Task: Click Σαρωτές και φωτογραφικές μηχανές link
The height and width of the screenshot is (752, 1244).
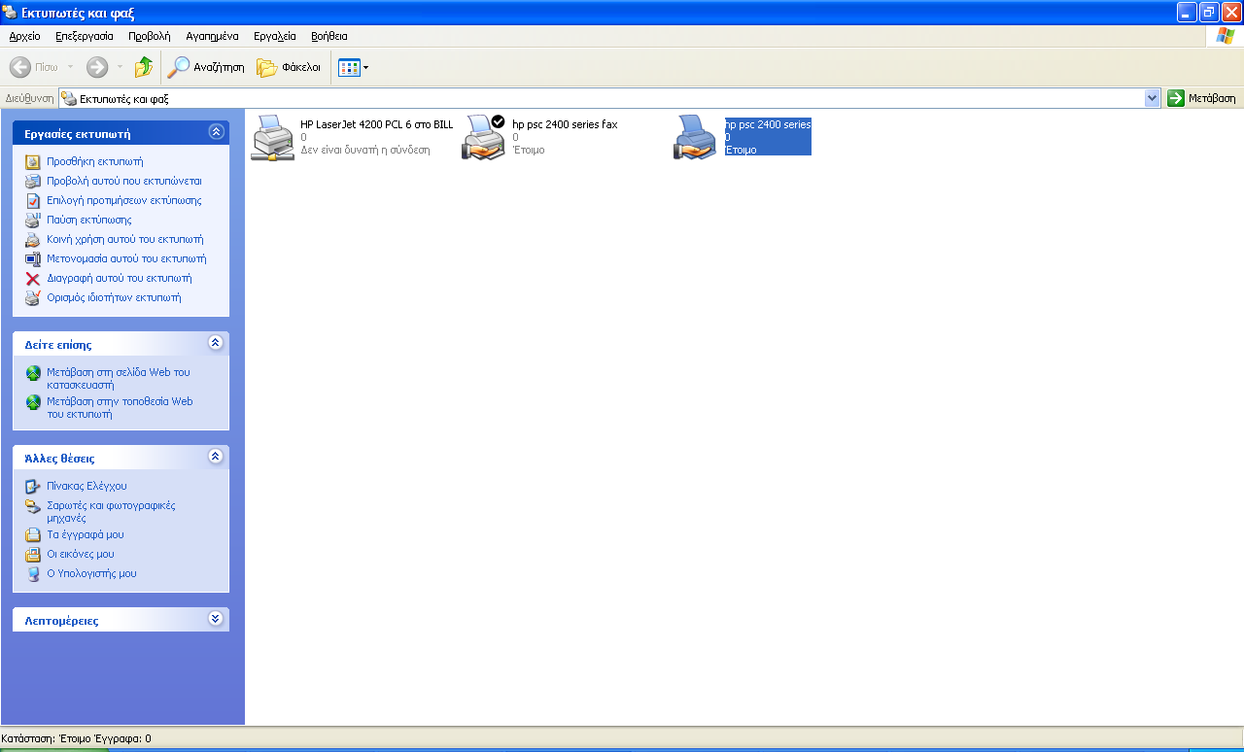Action: (x=111, y=511)
